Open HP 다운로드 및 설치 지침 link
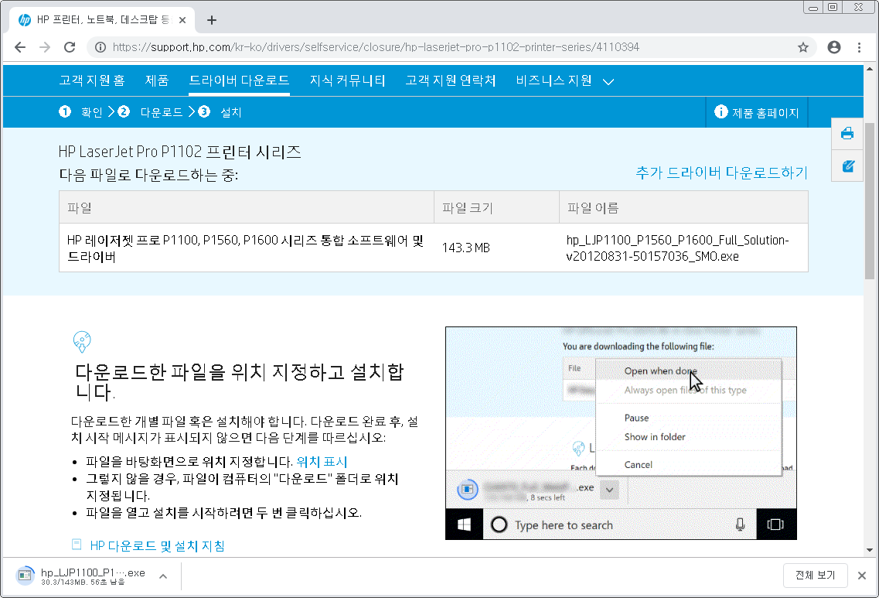 click(158, 545)
